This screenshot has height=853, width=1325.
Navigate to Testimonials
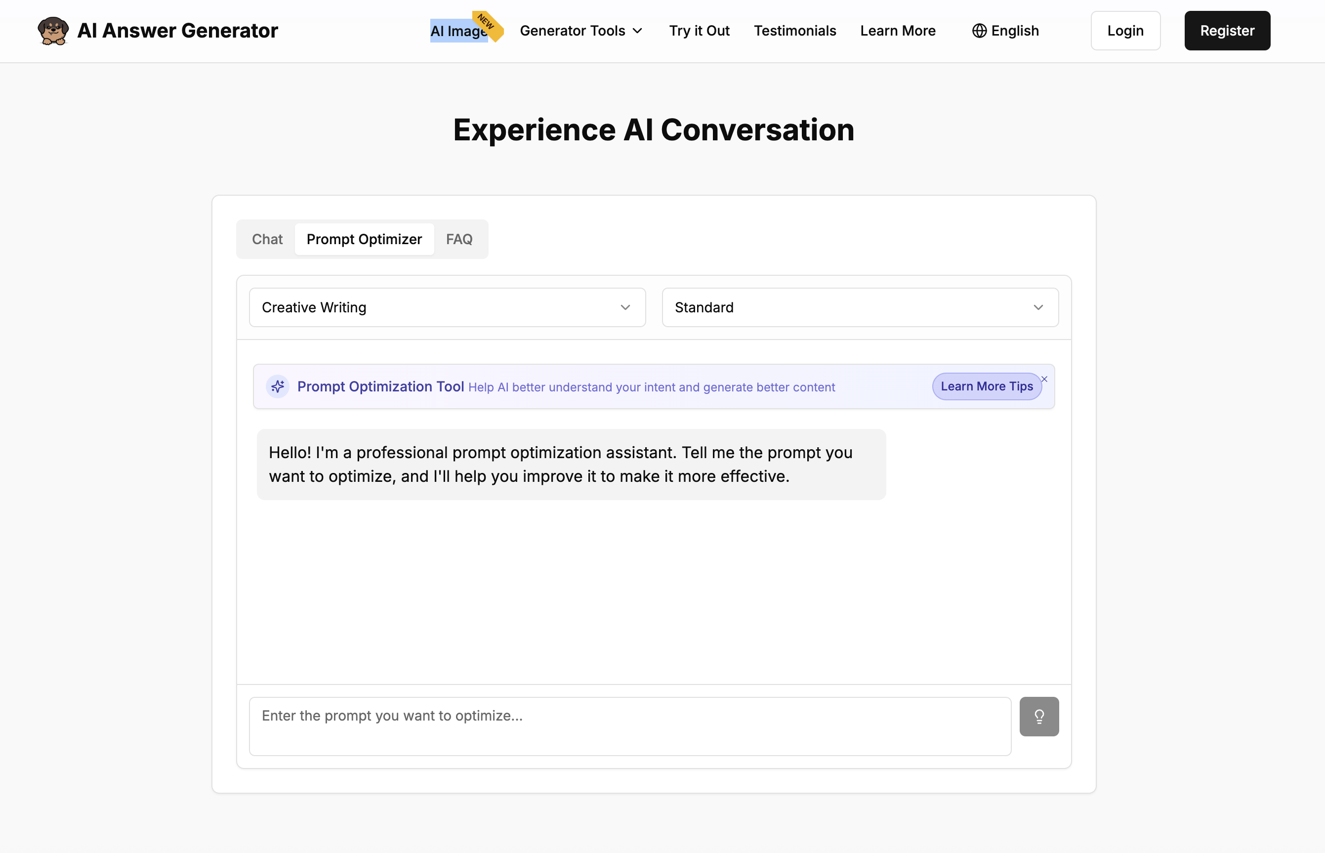794,31
